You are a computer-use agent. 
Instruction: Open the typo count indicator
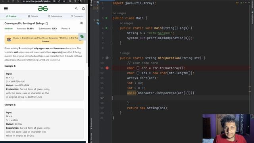[242, 2]
